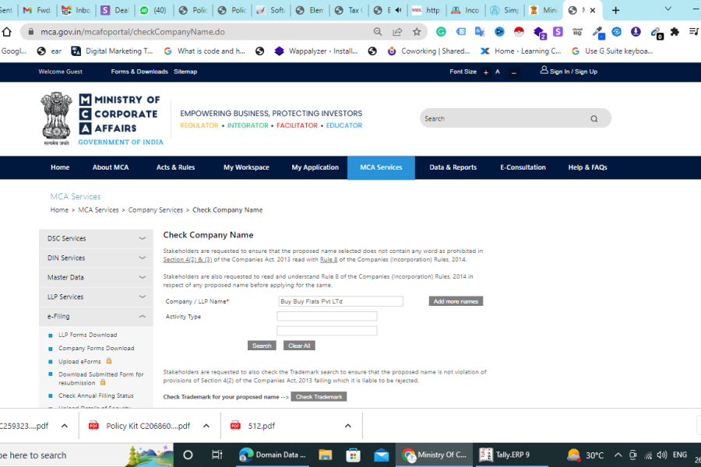
Task: Open the 512.pdf downloaded file
Action: pyautogui.click(x=262, y=426)
